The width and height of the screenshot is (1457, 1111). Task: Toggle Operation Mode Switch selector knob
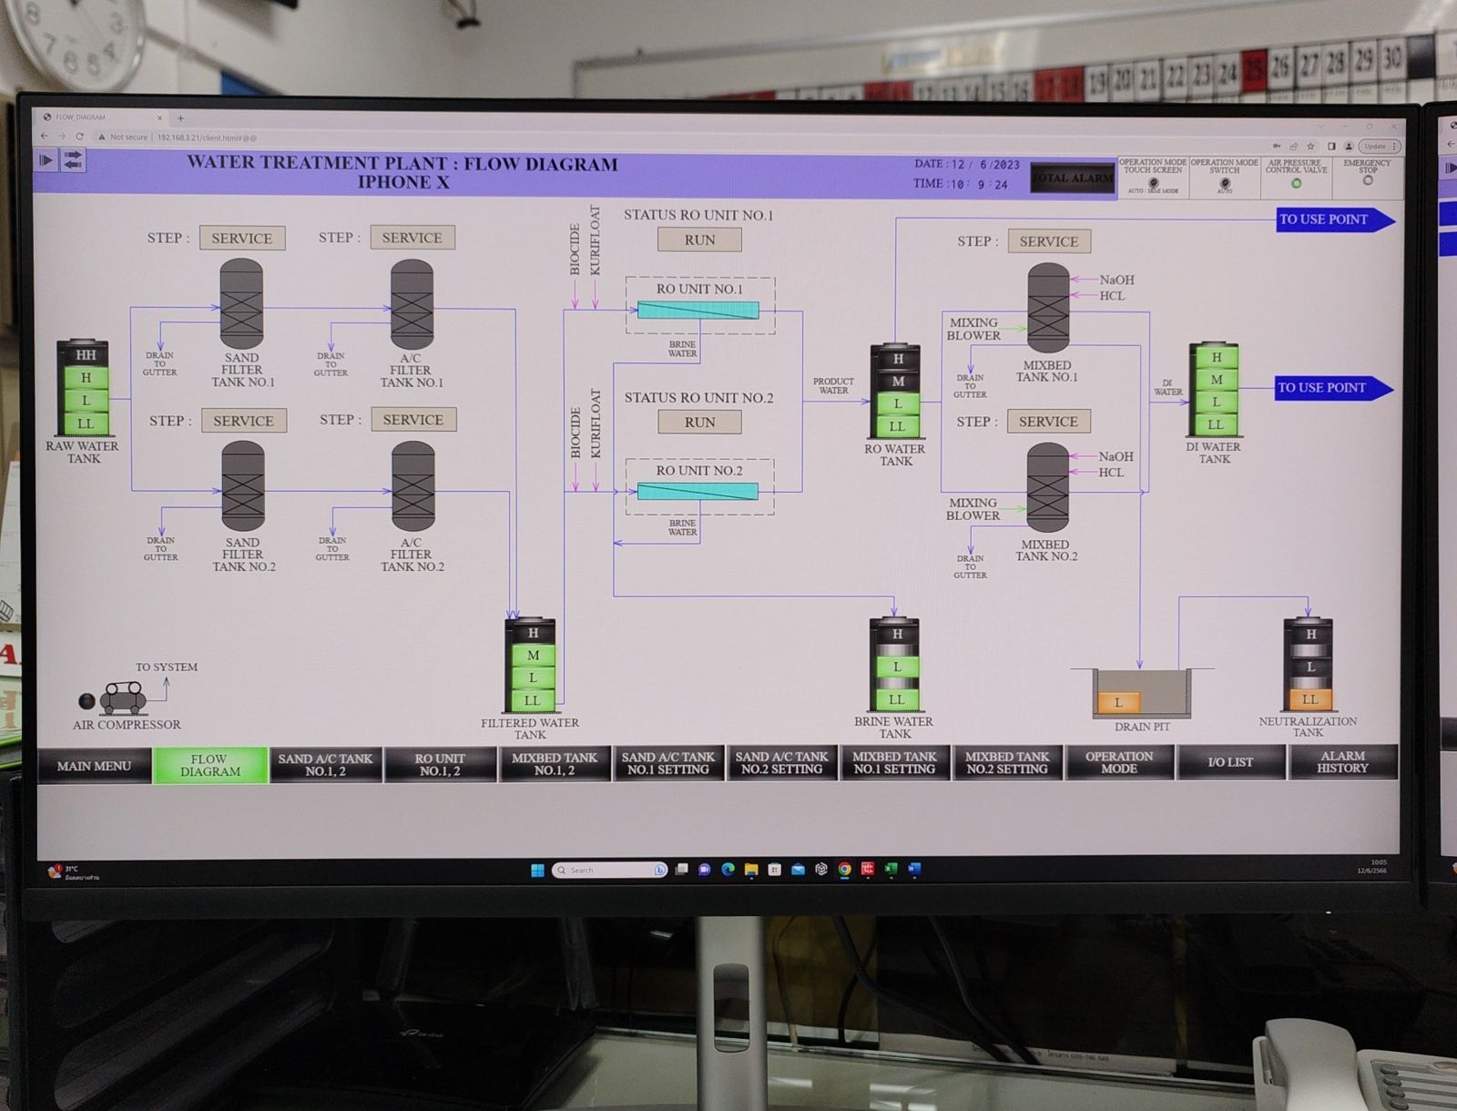pos(1225,182)
